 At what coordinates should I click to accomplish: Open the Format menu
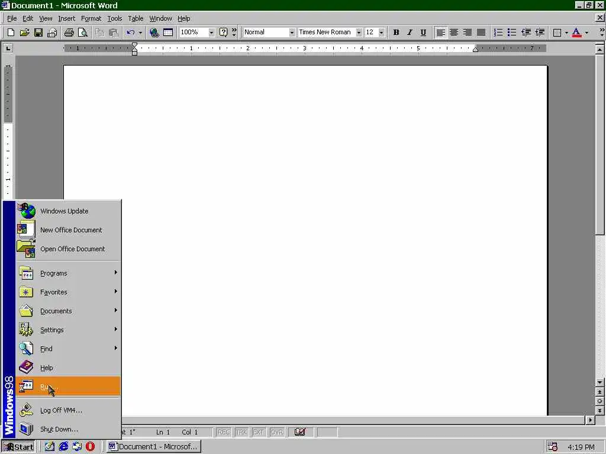pyautogui.click(x=91, y=18)
